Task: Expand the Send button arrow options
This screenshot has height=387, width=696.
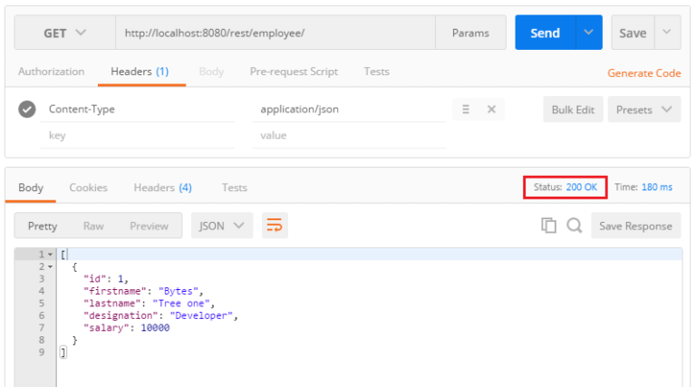Action: click(x=589, y=33)
